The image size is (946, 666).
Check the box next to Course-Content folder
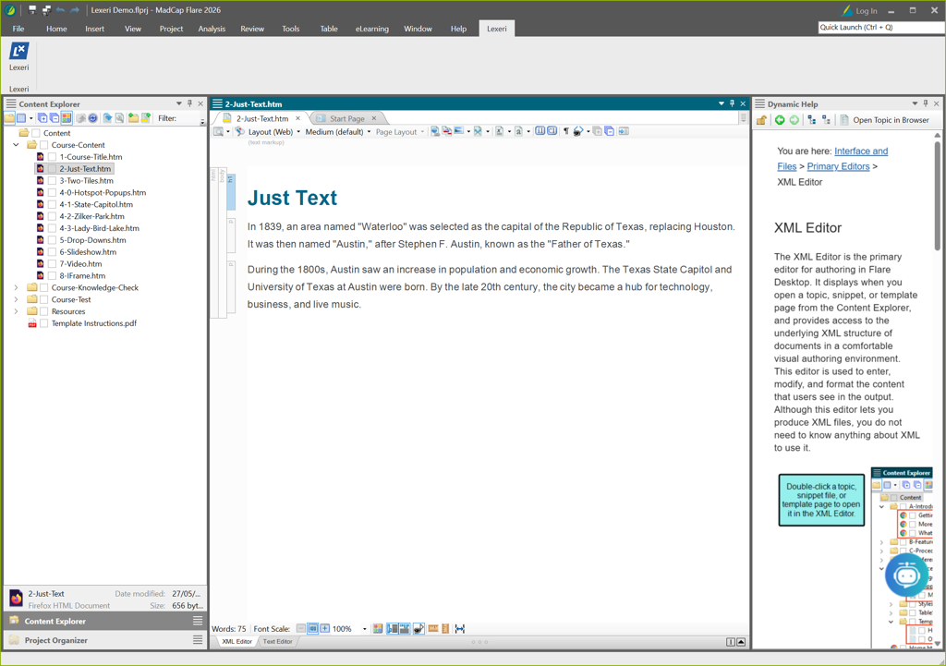pos(43,145)
